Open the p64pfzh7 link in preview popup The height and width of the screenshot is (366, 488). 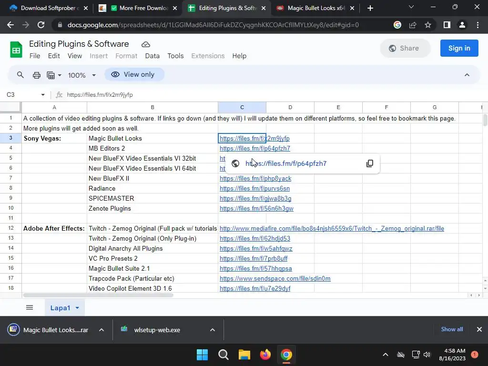(286, 163)
